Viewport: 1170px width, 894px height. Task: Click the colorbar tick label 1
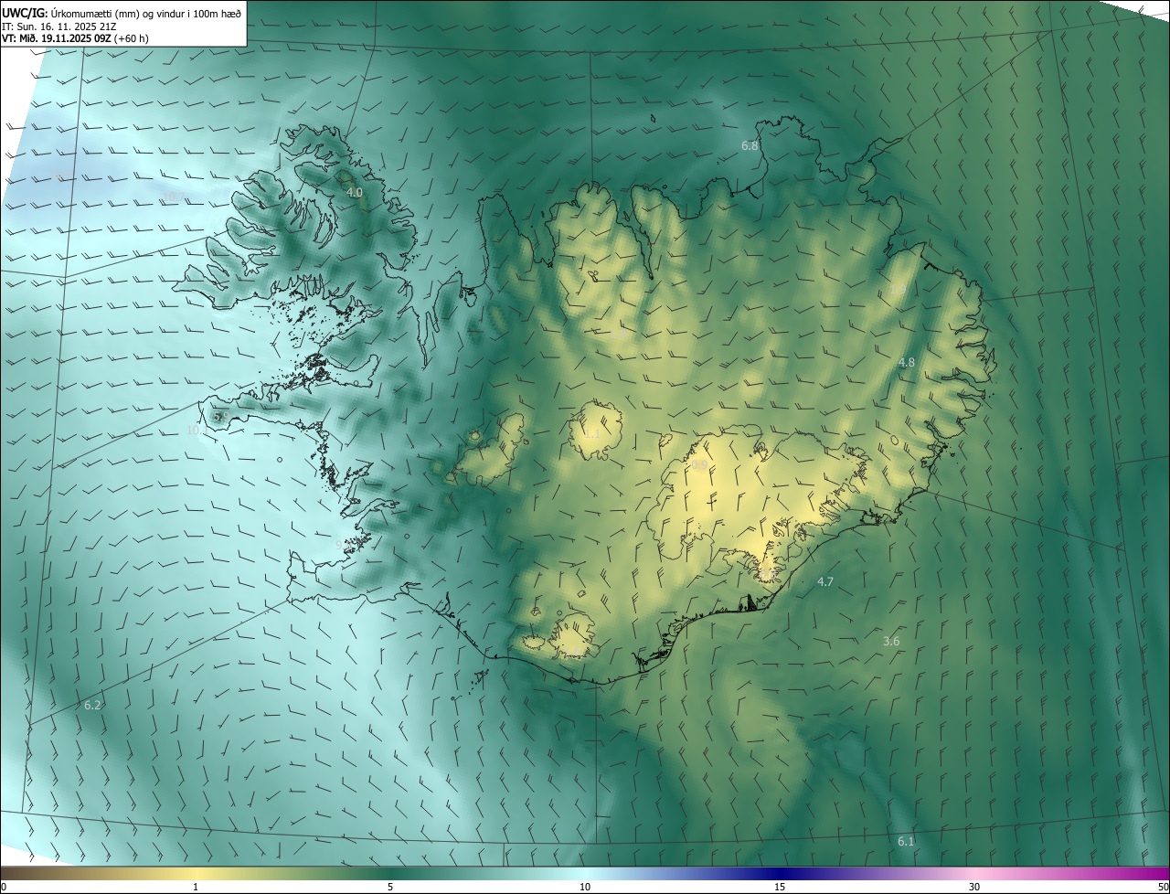pos(196,887)
